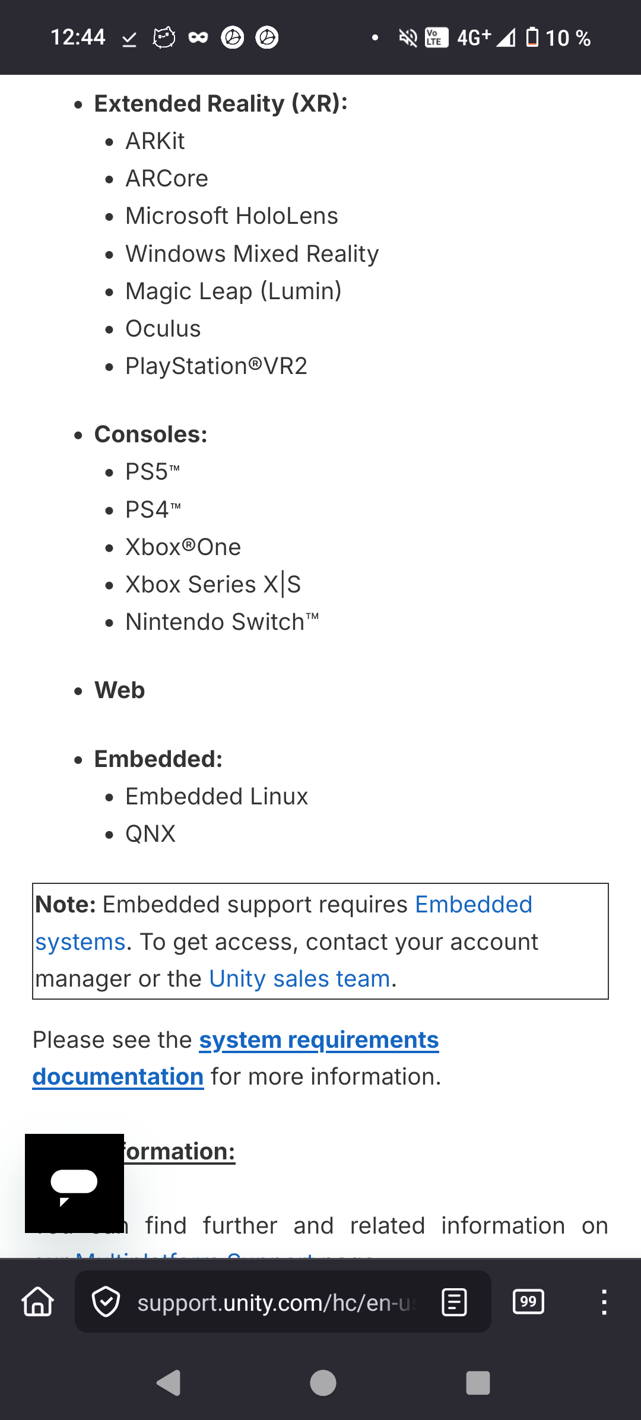Tap the Consoles section heading
The width and height of the screenshot is (641, 1420).
[x=151, y=435]
